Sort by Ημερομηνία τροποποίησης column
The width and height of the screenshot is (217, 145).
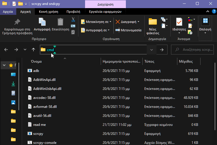tap(122, 61)
